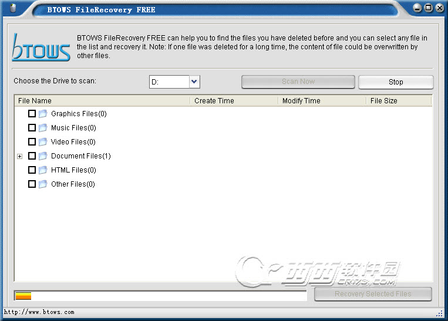
Task: Check the Music Files checkbox
Action: [32, 128]
